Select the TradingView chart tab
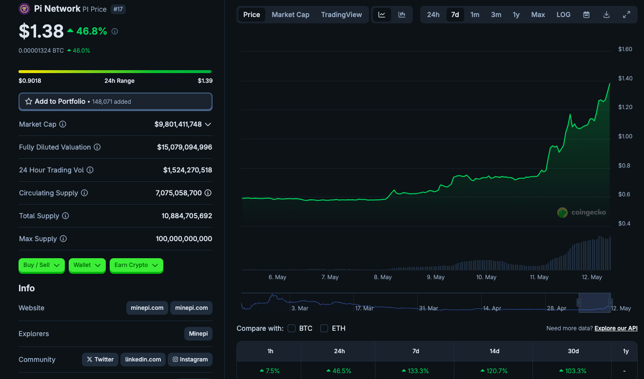This screenshot has height=379, width=644. click(x=341, y=15)
